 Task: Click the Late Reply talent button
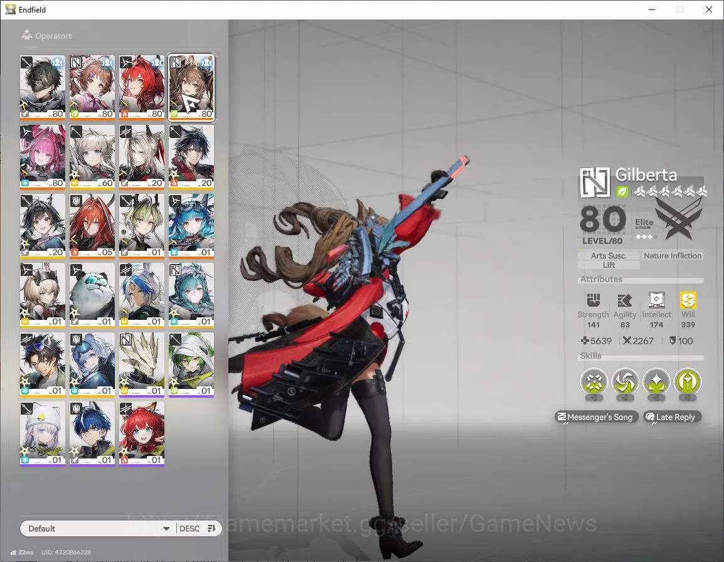click(x=672, y=417)
